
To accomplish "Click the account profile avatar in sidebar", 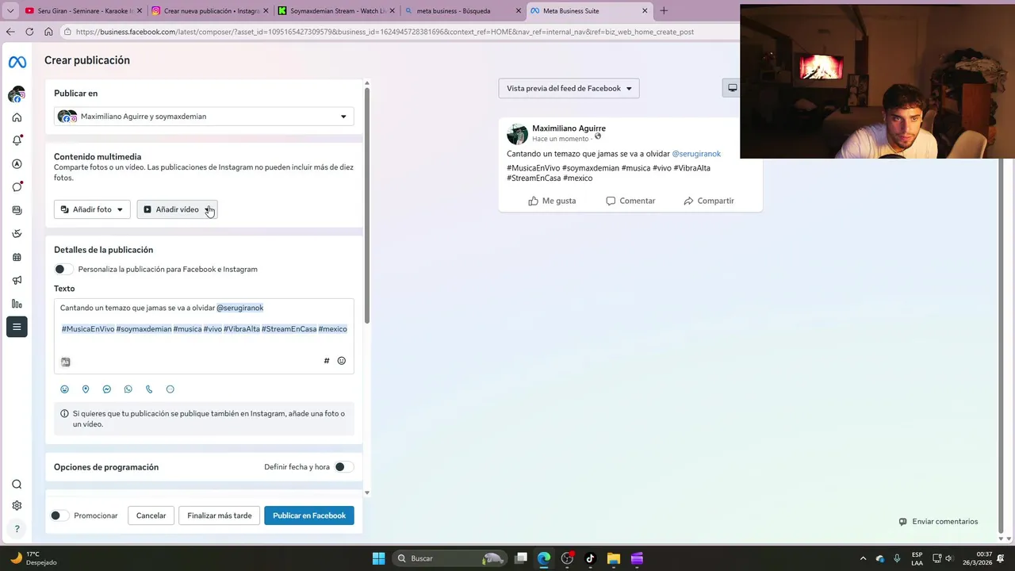I will (17, 94).
